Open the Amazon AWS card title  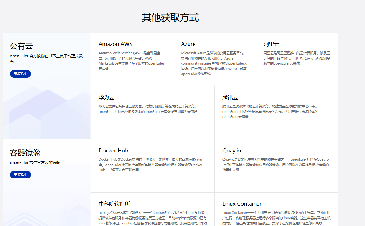[x=115, y=44]
